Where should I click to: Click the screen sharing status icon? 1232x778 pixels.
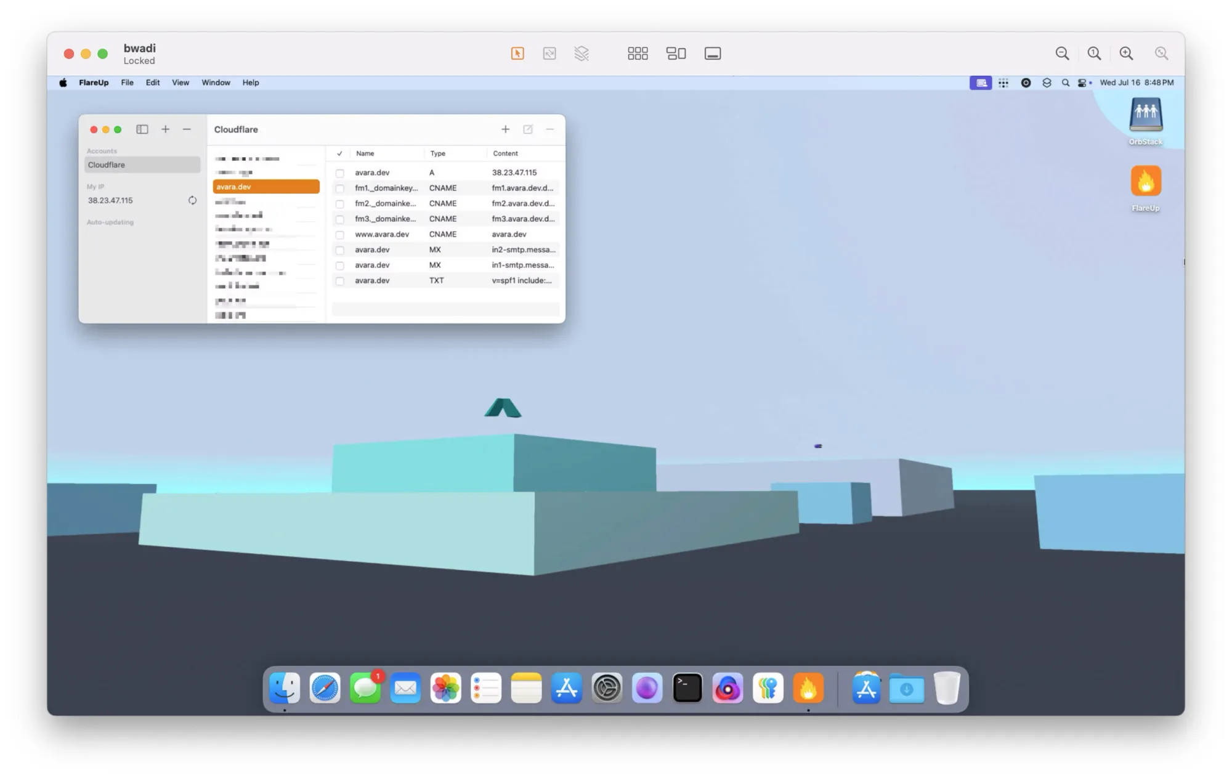[x=981, y=83]
